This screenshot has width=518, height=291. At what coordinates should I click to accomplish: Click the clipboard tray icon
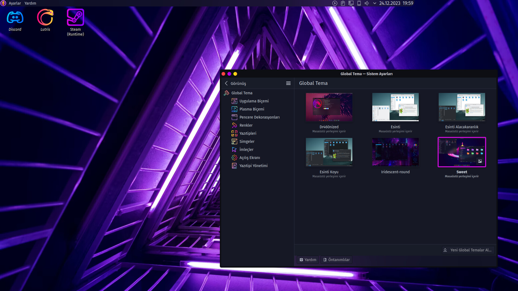coord(343,3)
